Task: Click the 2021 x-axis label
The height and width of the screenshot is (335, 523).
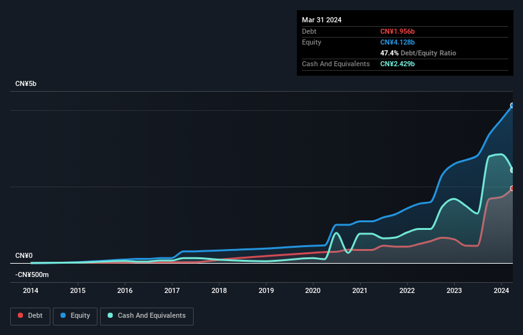Action: [x=360, y=290]
